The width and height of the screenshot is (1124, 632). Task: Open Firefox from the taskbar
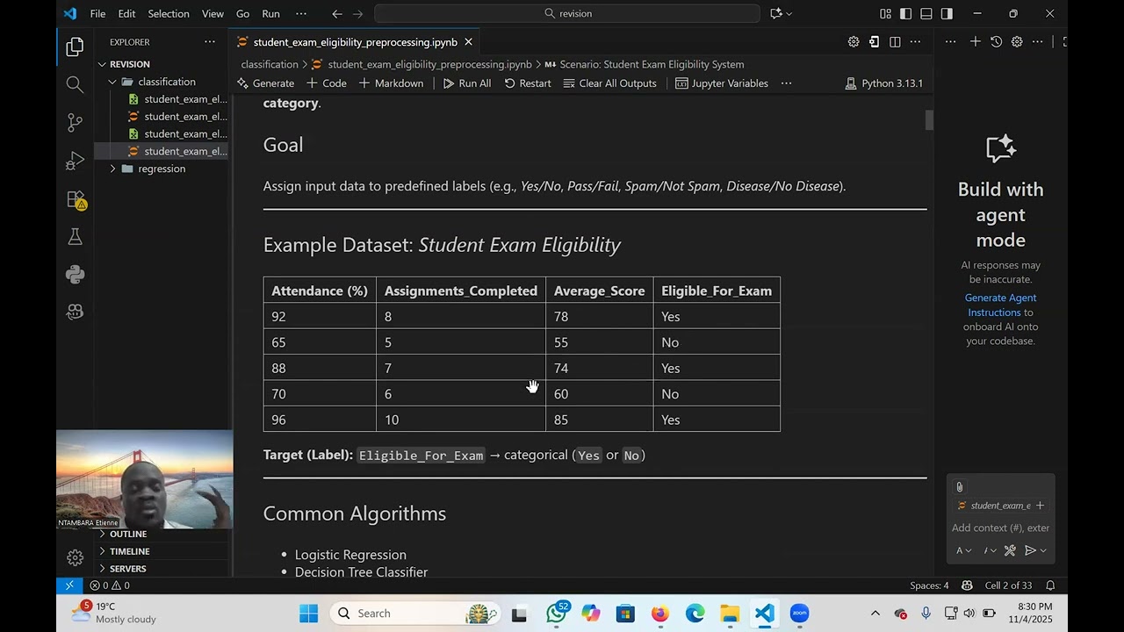[x=659, y=614]
